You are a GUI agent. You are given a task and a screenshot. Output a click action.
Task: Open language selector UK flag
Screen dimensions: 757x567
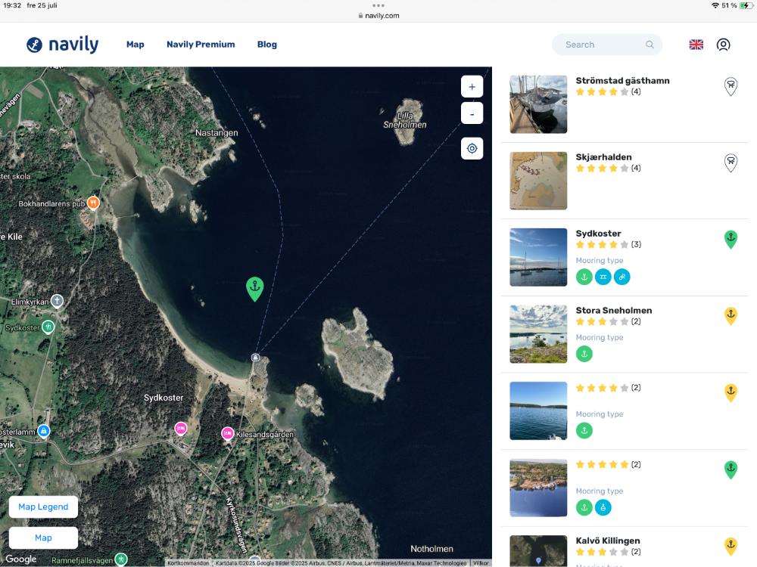click(x=696, y=45)
